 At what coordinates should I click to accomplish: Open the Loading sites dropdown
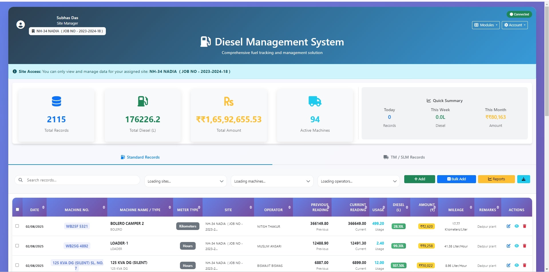(x=185, y=181)
